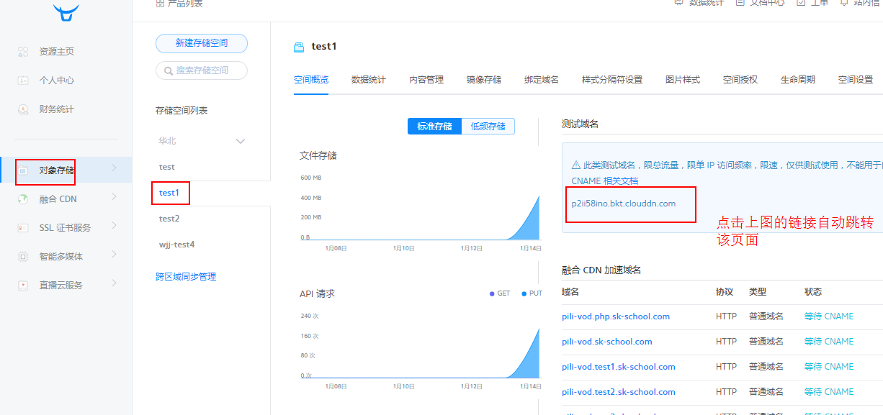This screenshot has width=883, height=415.
Task: Select the test2 bucket in list
Action: pyautogui.click(x=169, y=219)
